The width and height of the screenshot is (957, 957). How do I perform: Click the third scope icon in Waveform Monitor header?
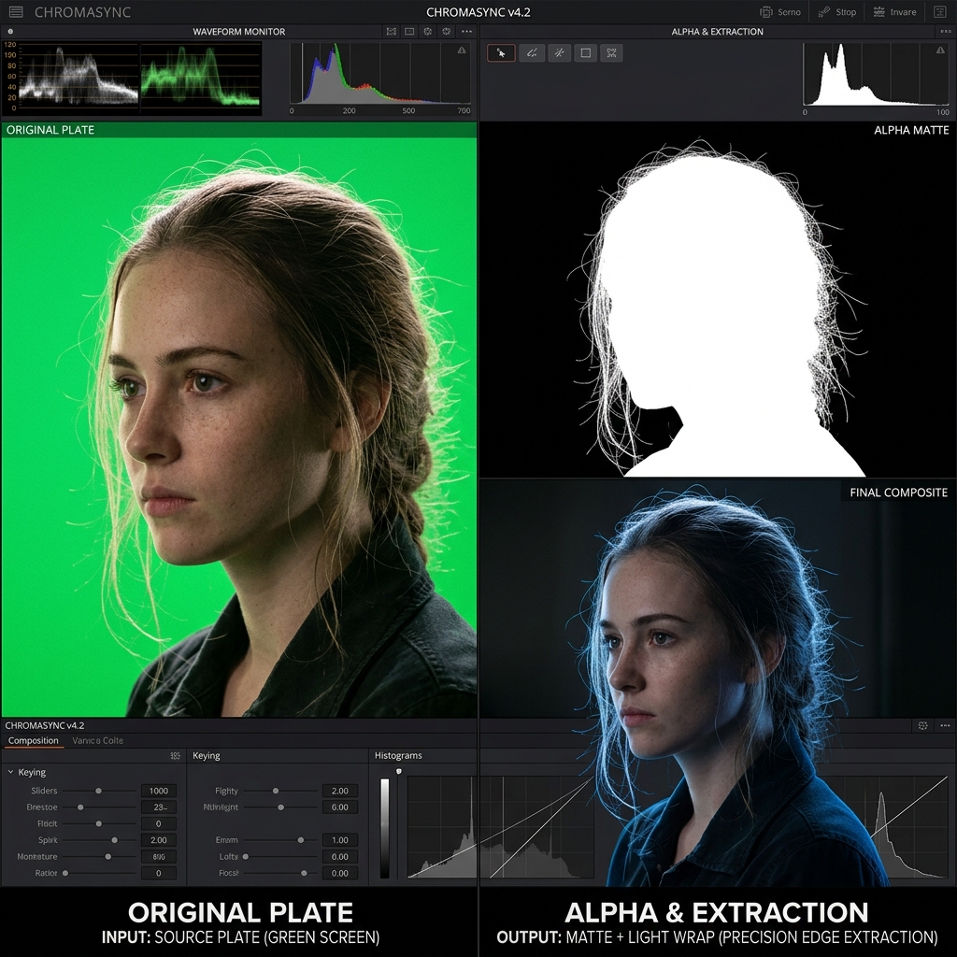coord(428,32)
